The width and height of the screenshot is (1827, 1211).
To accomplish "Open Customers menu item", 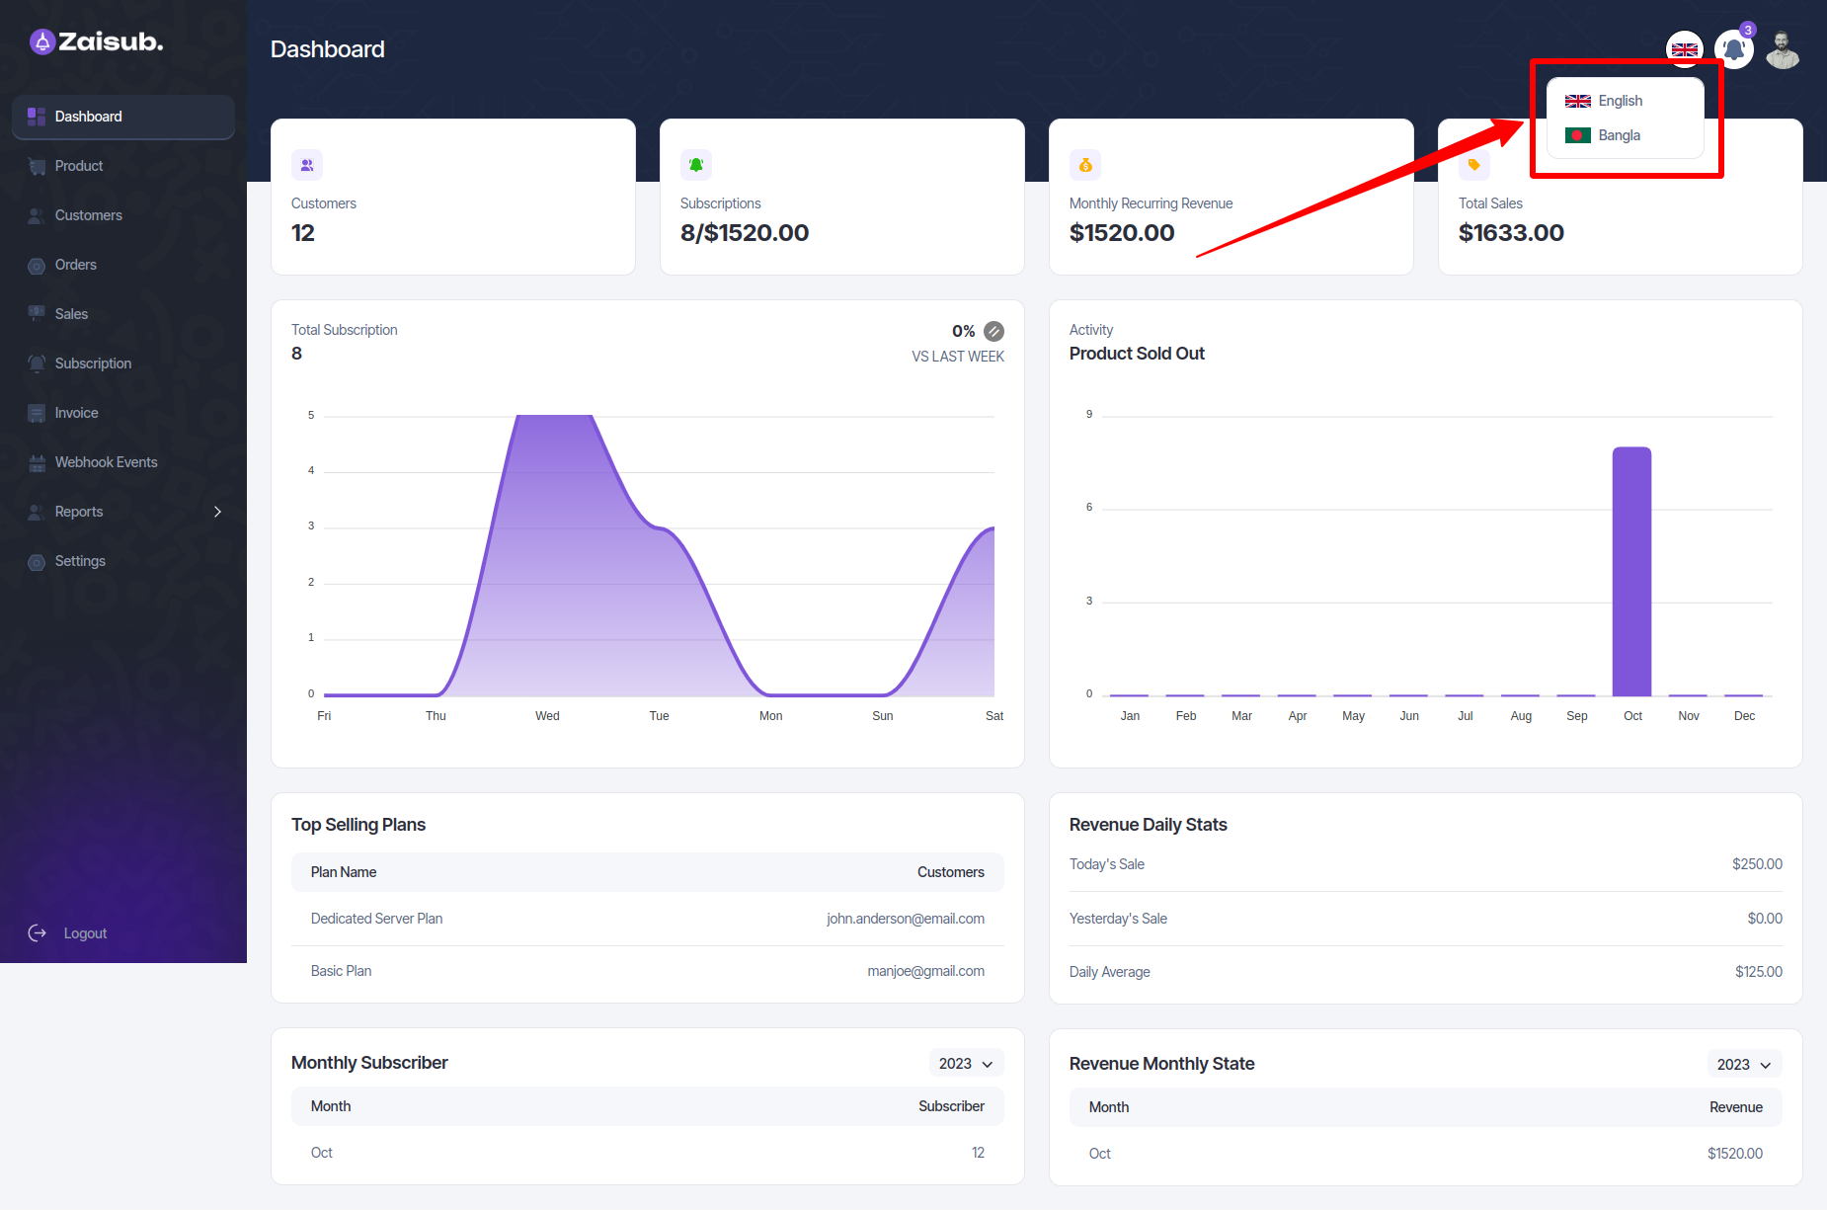I will [x=89, y=215].
